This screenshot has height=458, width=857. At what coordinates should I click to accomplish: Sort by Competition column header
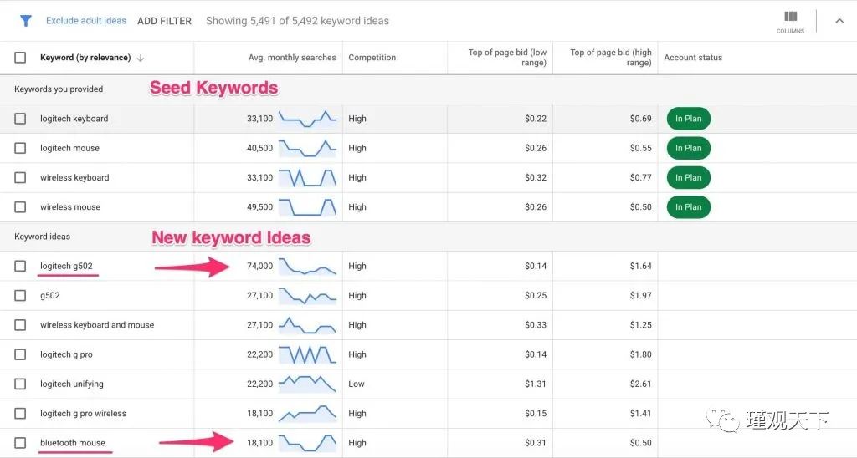click(372, 58)
